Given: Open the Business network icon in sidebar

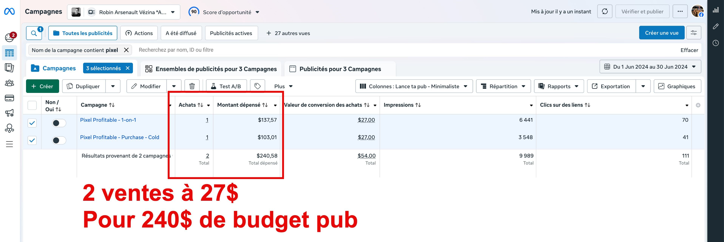Looking at the screenshot, I should pyautogui.click(x=9, y=128).
